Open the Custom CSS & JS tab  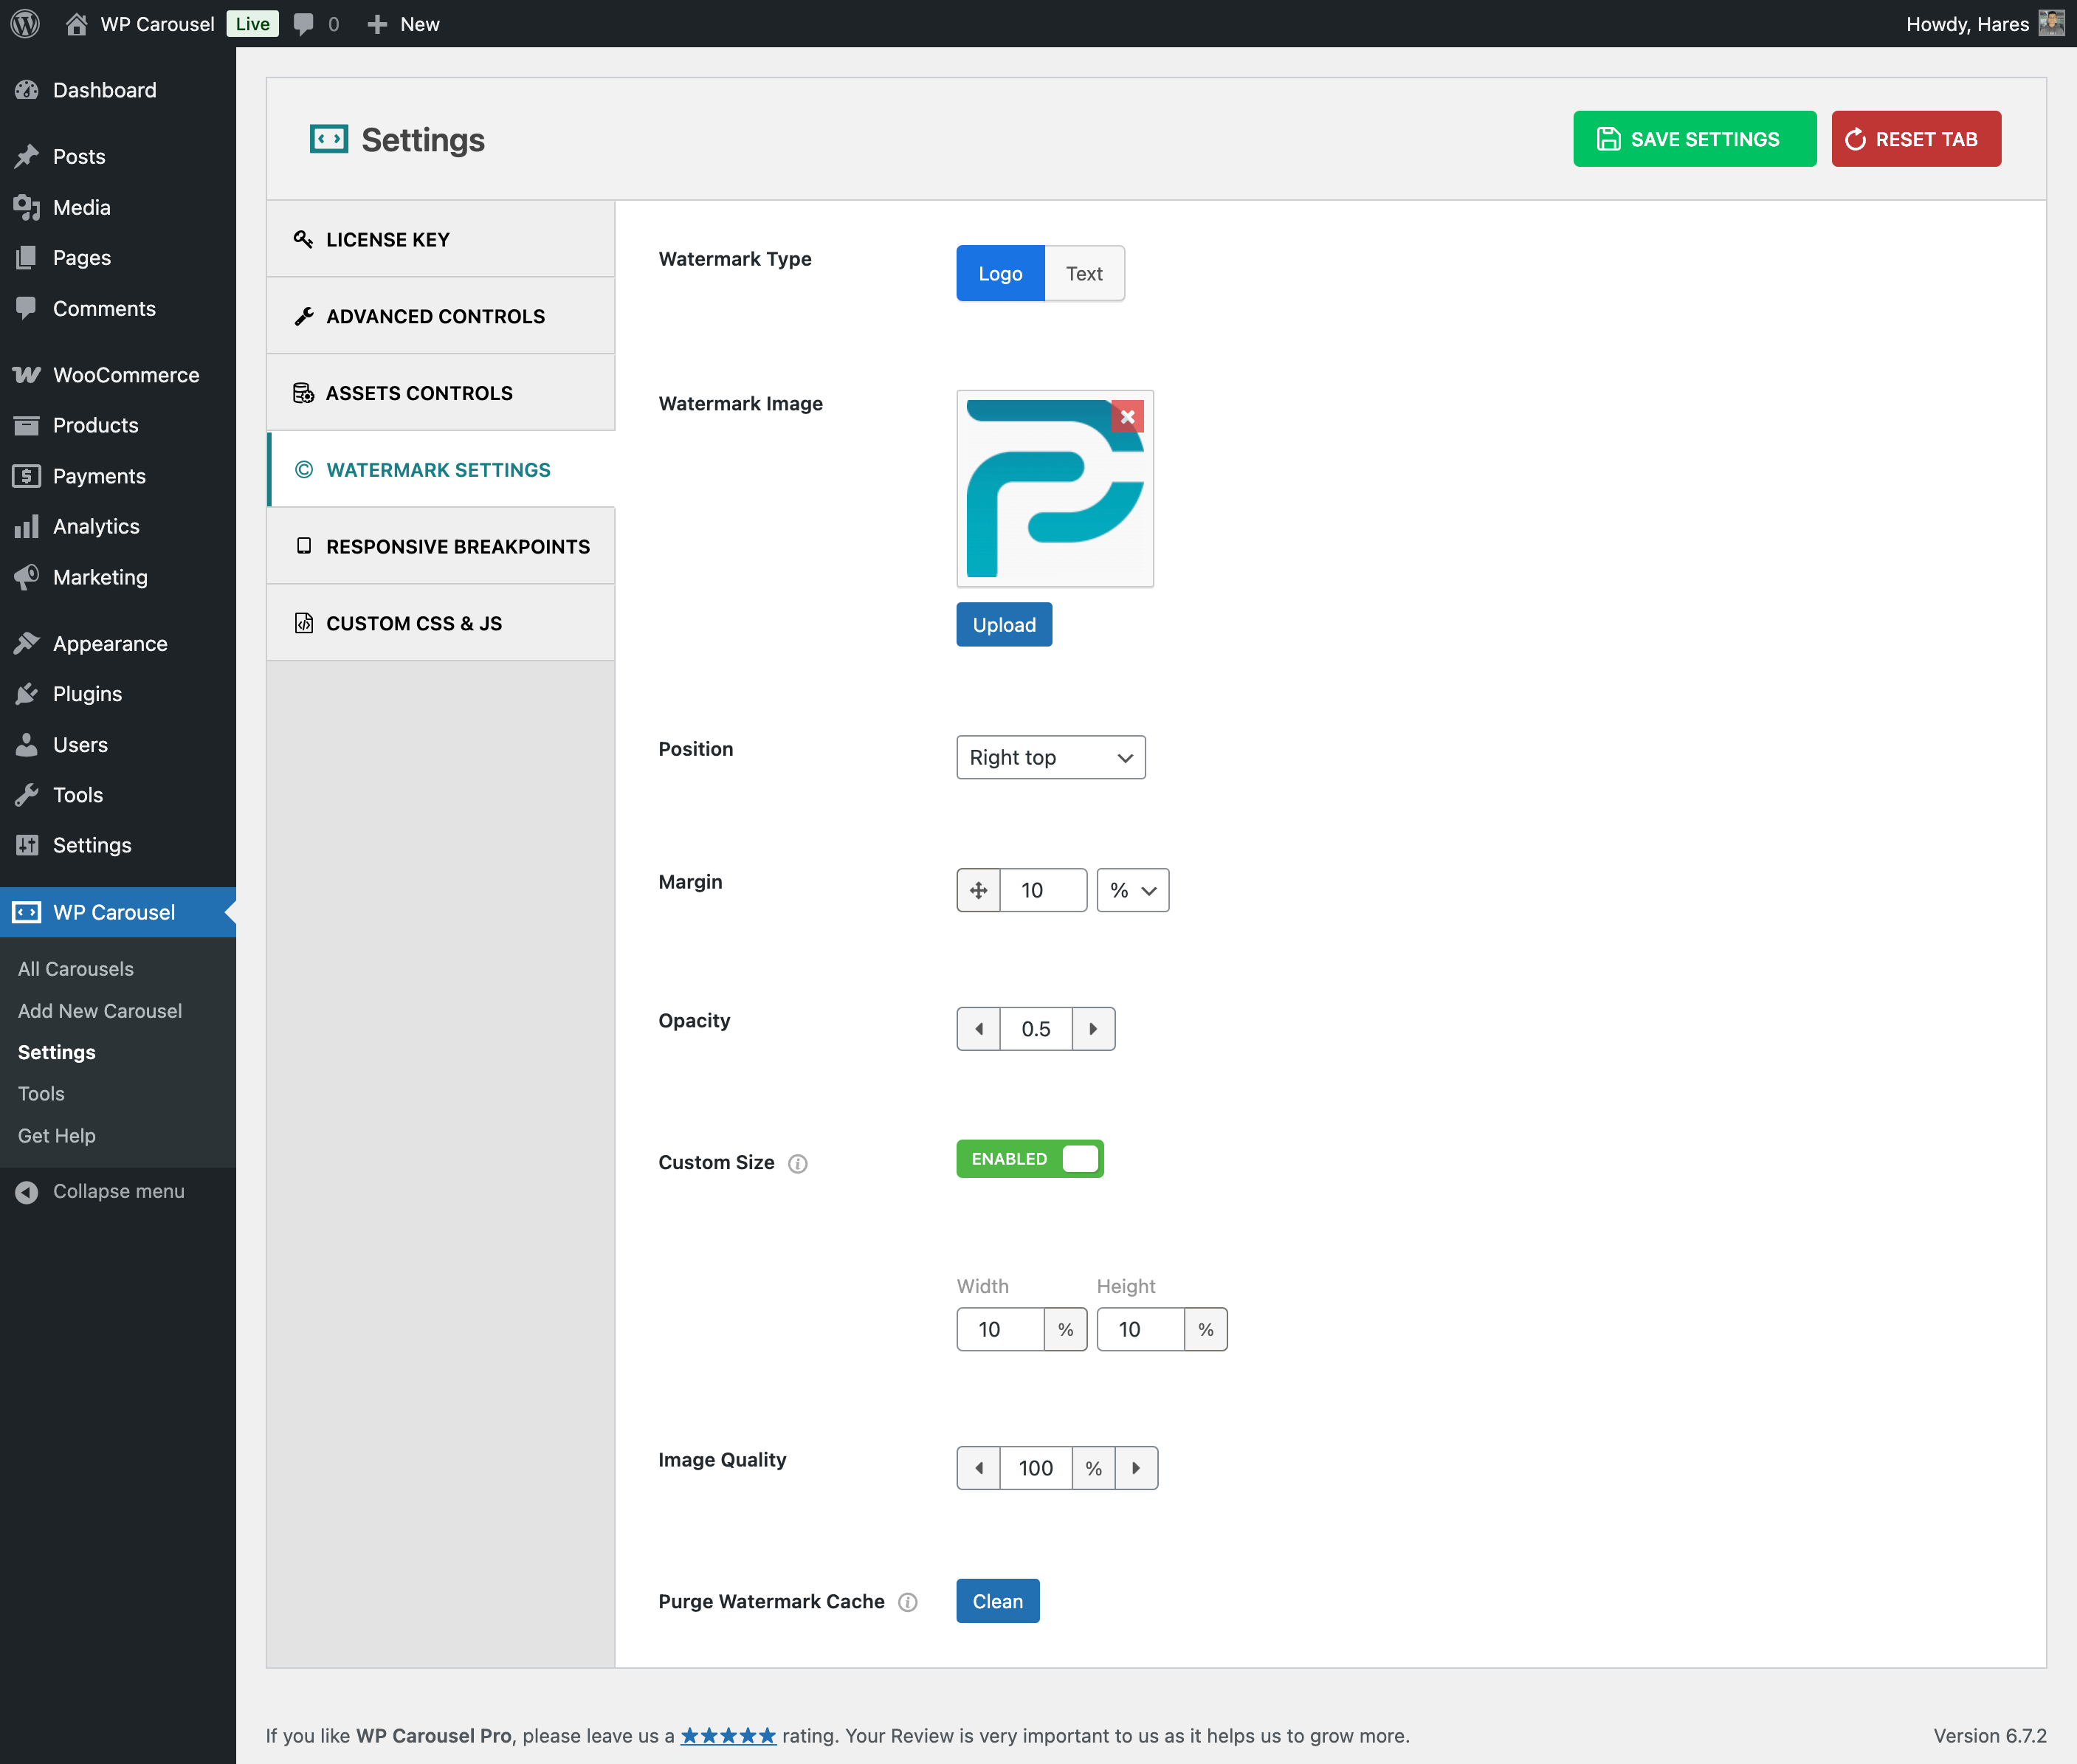coord(441,623)
